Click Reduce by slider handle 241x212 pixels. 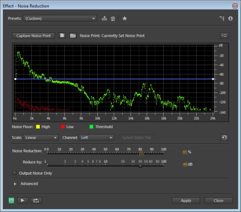click(x=140, y=166)
